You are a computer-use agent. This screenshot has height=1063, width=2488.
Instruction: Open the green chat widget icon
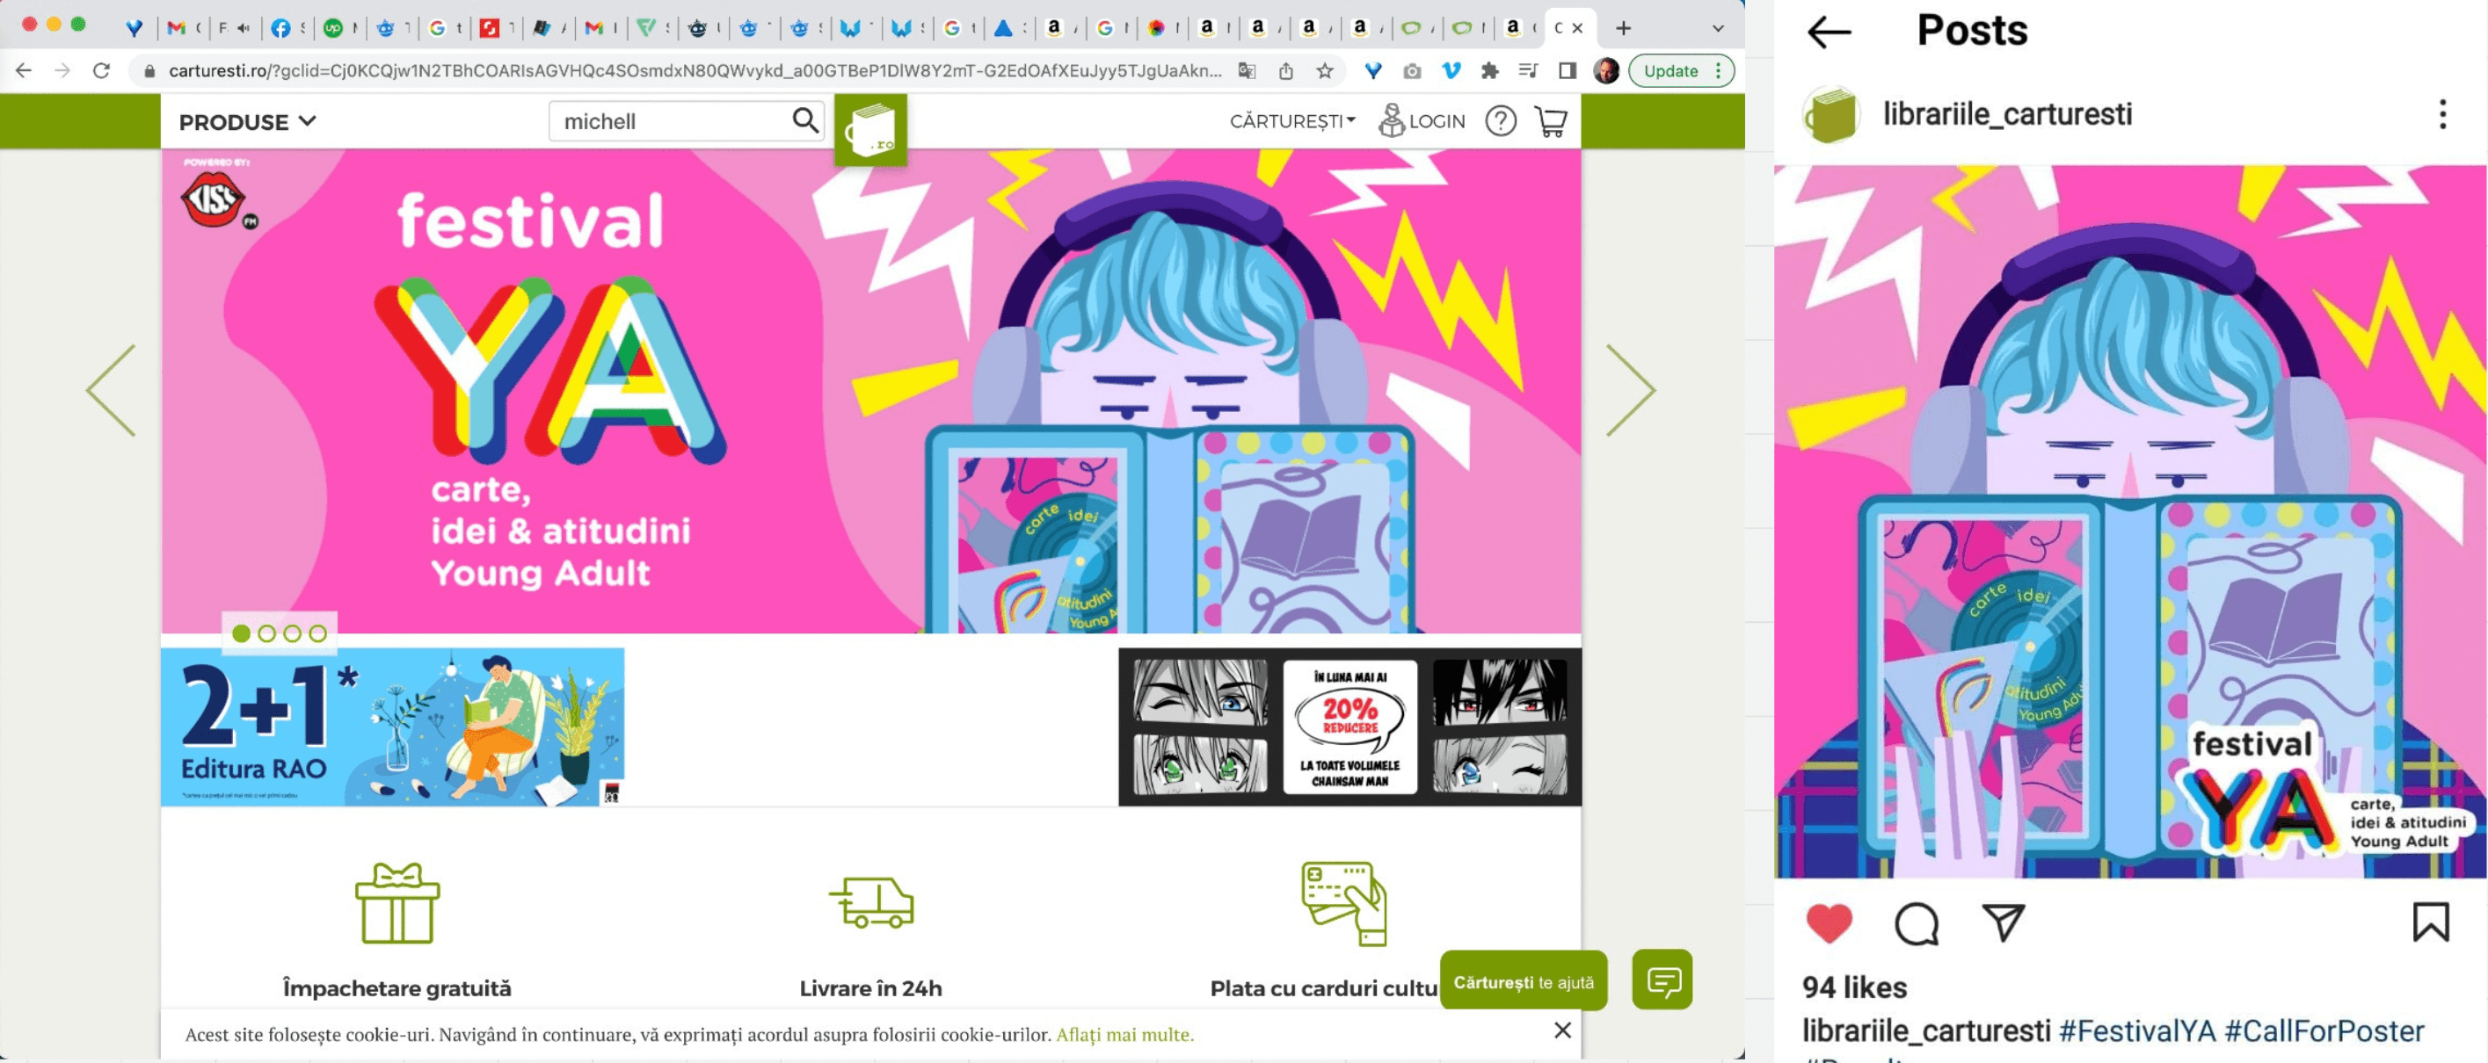pyautogui.click(x=1662, y=981)
